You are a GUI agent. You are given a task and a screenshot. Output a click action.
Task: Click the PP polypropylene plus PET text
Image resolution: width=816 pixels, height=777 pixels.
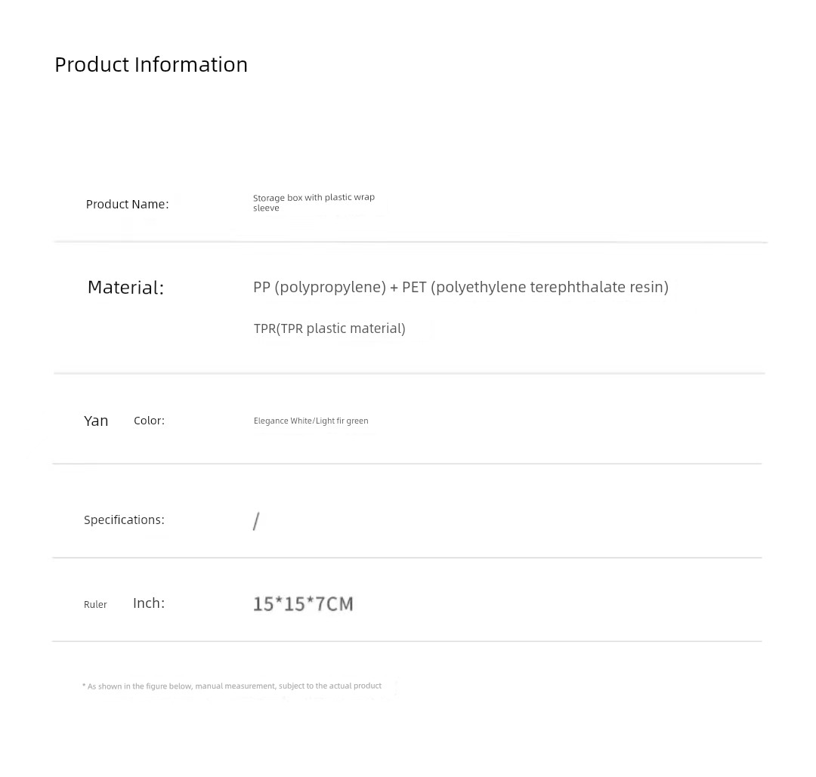(x=460, y=287)
